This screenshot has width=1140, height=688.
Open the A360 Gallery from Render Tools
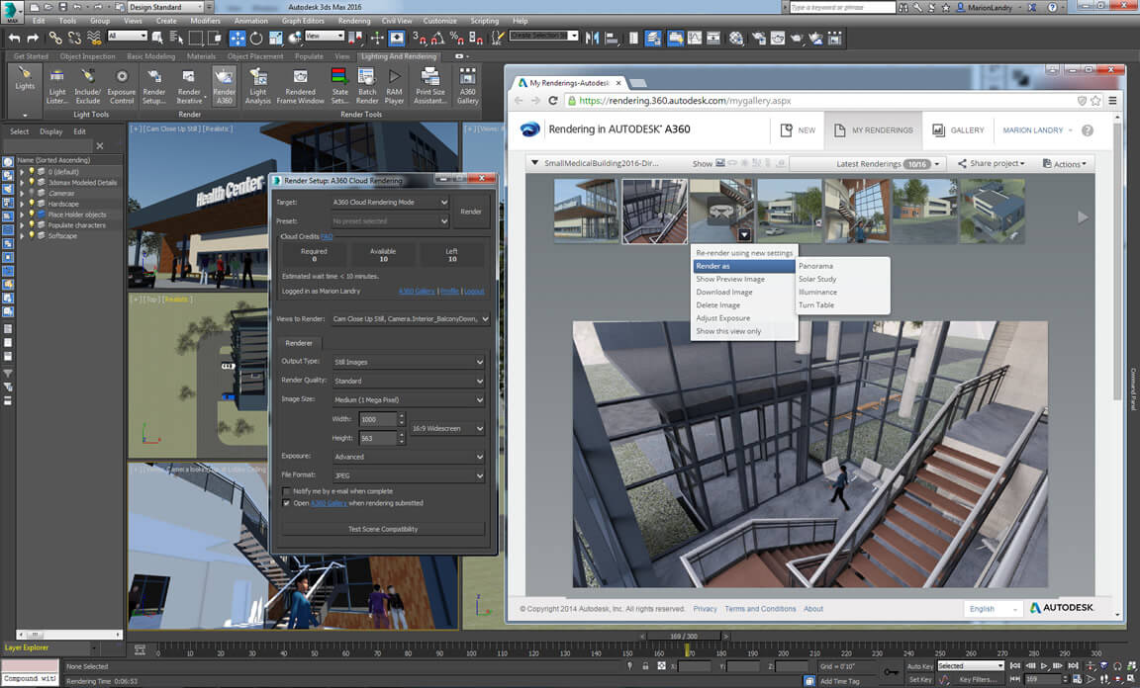(x=468, y=87)
